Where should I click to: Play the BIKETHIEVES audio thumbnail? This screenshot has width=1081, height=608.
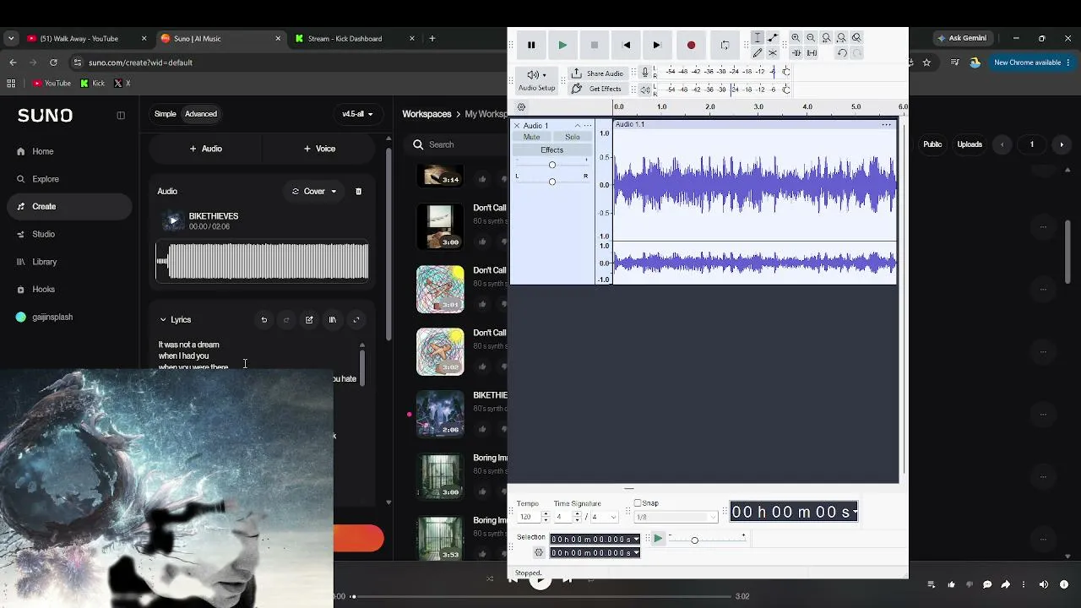click(173, 221)
